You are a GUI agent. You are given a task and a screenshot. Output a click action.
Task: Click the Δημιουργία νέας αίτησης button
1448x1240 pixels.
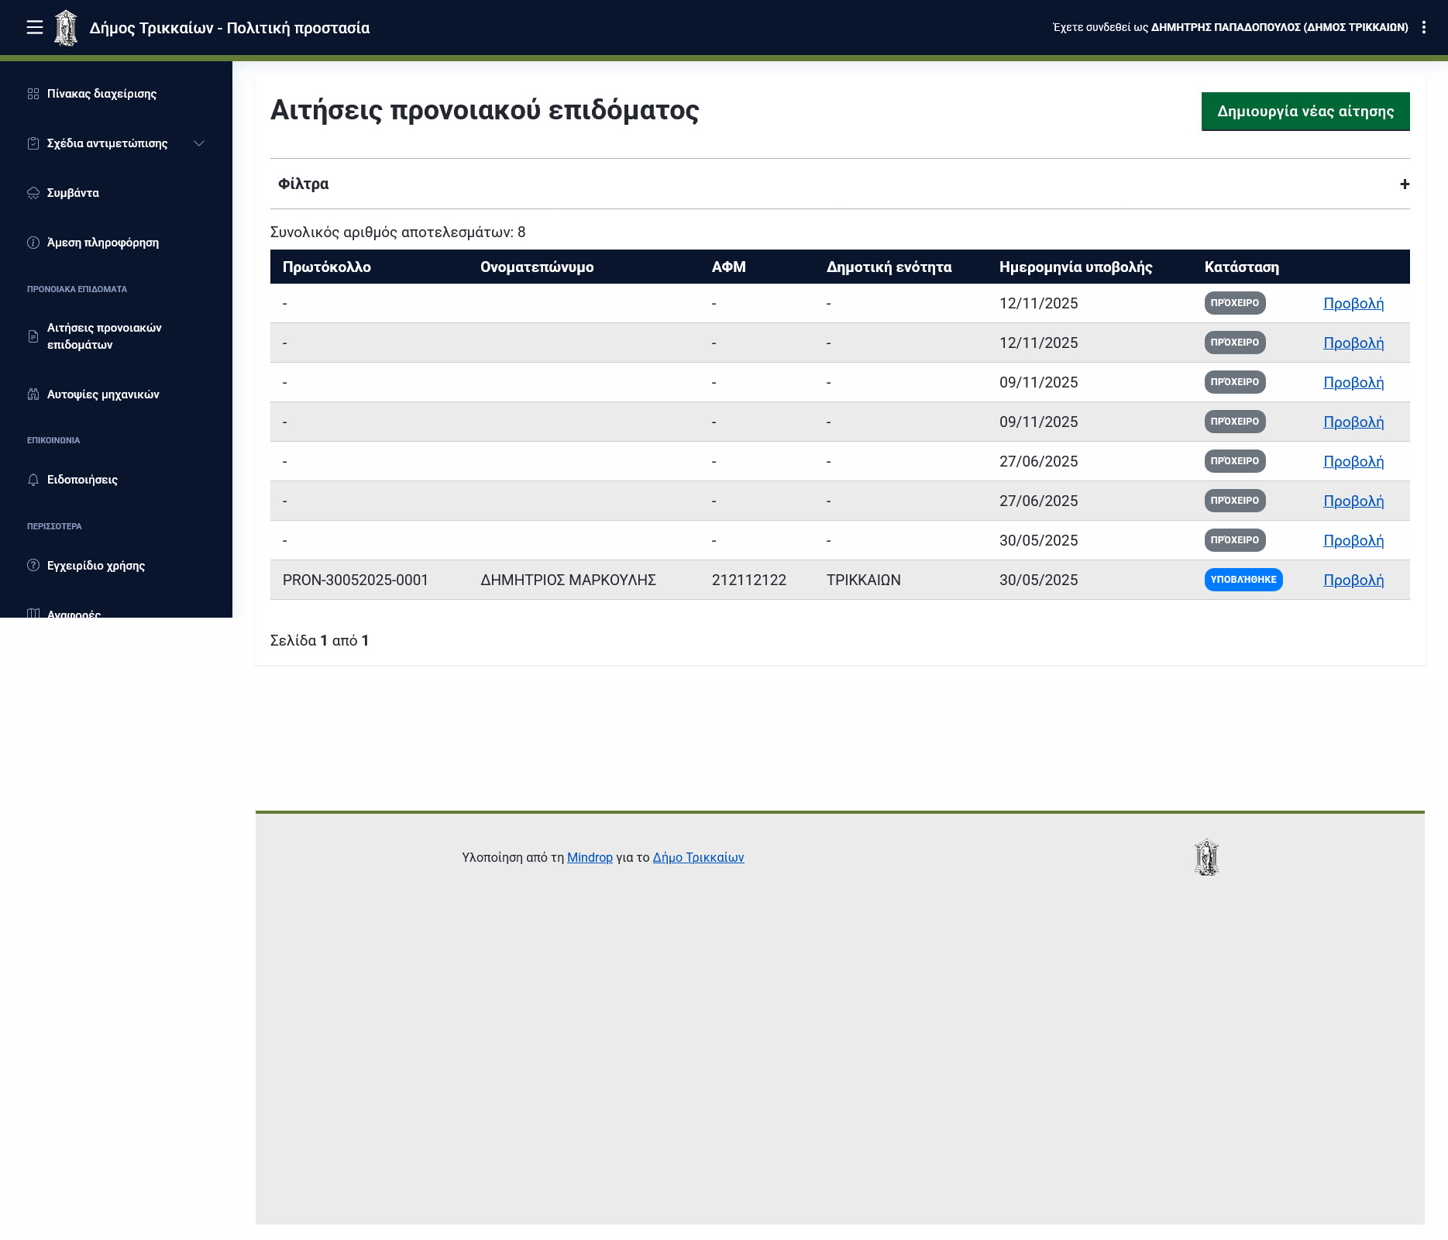(1305, 112)
